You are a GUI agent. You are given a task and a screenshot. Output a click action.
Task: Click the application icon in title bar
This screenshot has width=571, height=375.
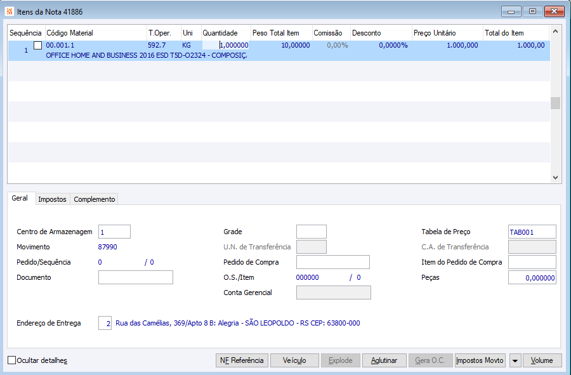coord(10,11)
